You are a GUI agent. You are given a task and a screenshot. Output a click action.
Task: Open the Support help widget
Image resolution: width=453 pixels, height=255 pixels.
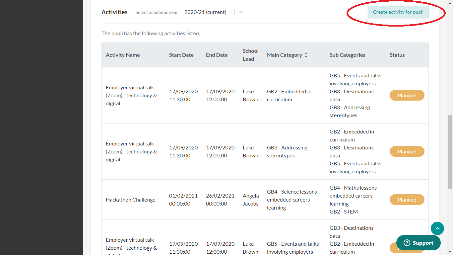[x=418, y=243]
